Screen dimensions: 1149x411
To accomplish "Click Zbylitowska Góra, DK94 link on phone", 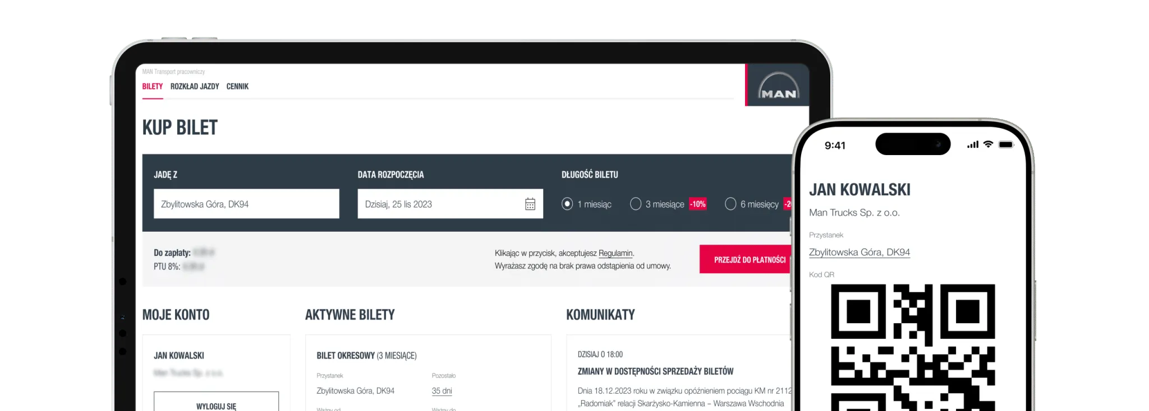I will click(859, 252).
